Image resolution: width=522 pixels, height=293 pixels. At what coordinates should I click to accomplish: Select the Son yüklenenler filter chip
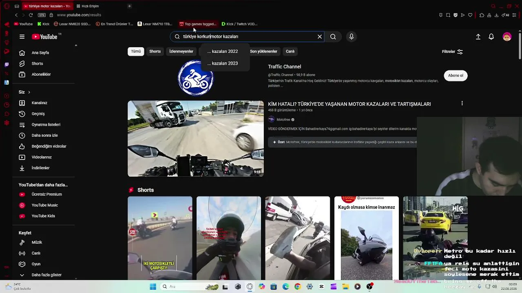coord(263,51)
